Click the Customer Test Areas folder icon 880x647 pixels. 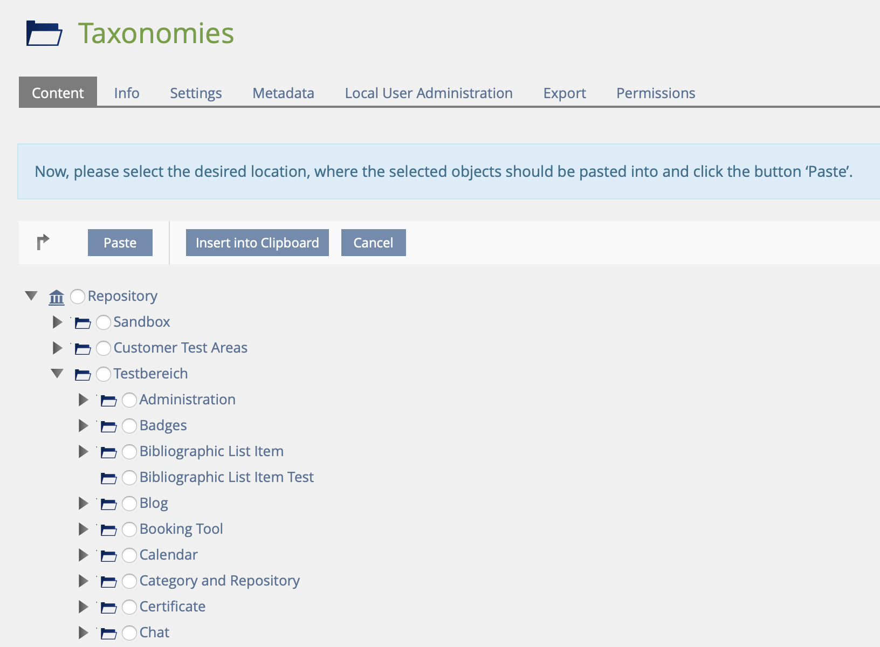click(82, 348)
